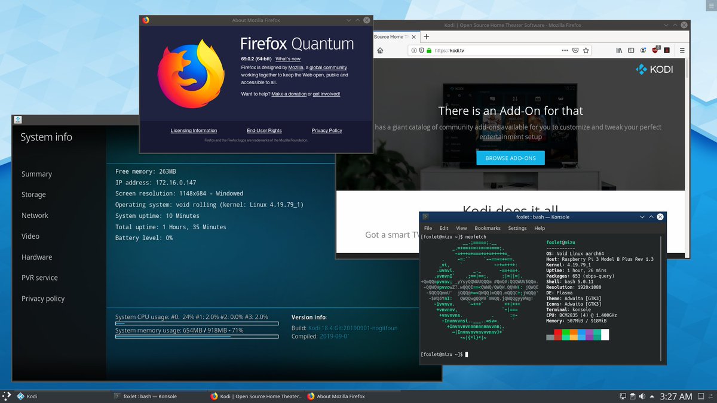Switch to Kodi Firefox taskbar entry

pos(257,396)
